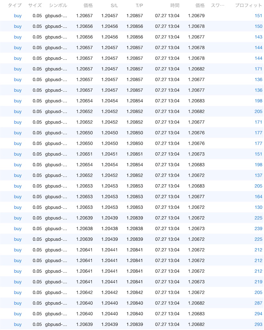Select the profit value 143
This screenshot has width=264, height=330.
[x=258, y=37]
